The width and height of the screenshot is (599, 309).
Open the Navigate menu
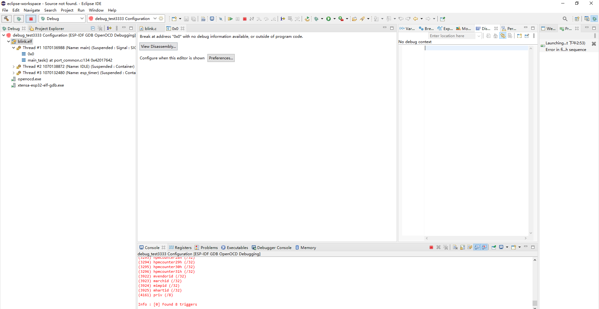click(x=32, y=10)
